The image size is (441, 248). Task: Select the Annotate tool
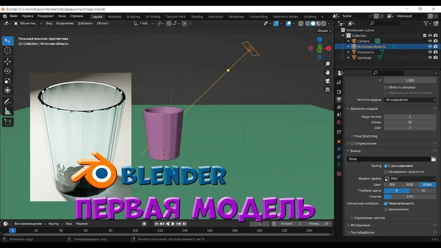tap(8, 102)
